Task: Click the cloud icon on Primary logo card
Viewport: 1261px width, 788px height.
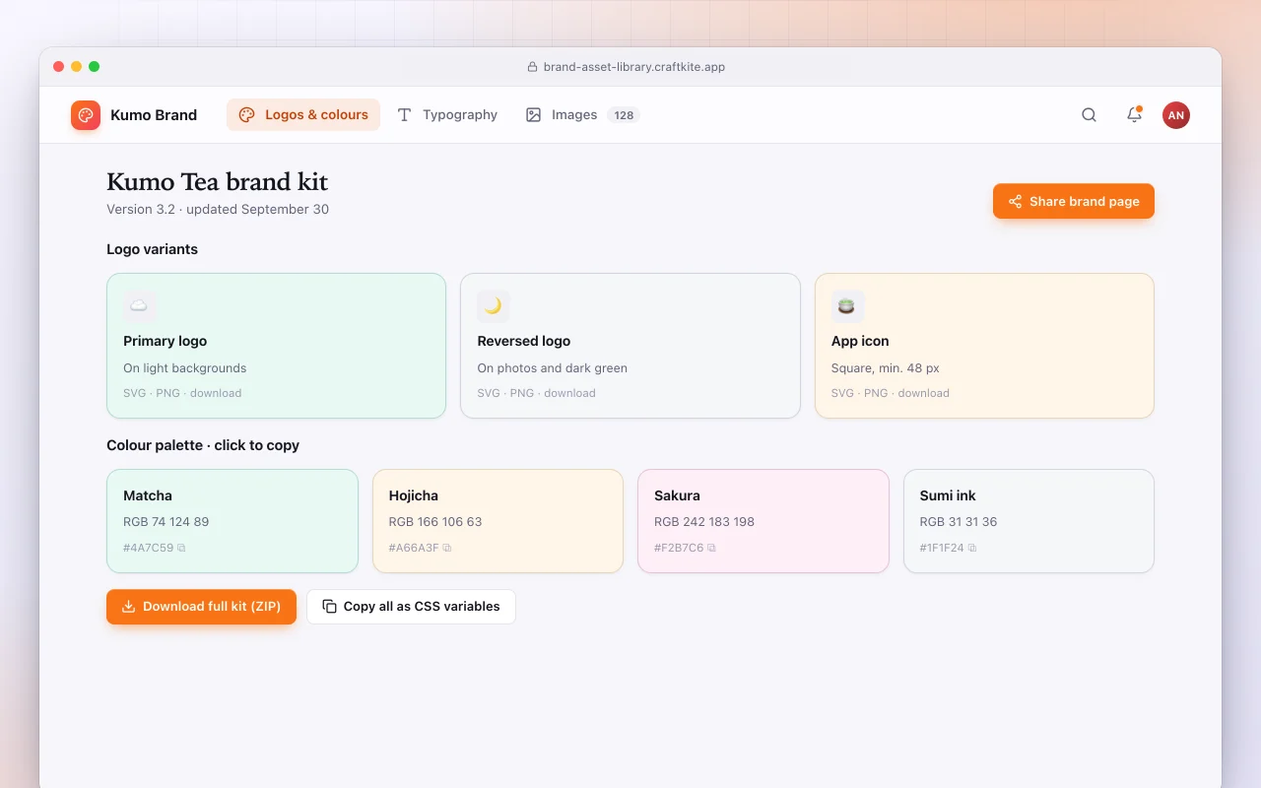Action: (x=139, y=306)
